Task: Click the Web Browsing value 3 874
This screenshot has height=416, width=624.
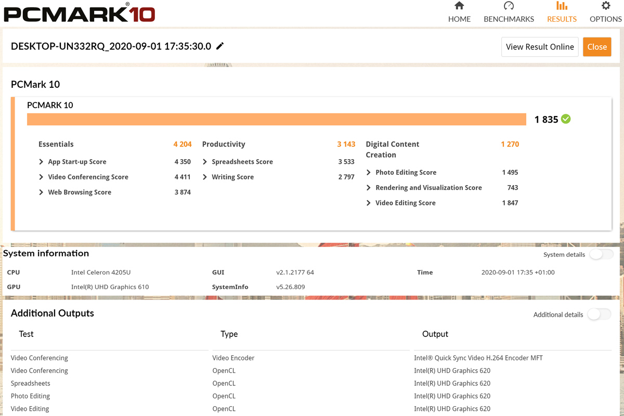Action: tap(183, 192)
